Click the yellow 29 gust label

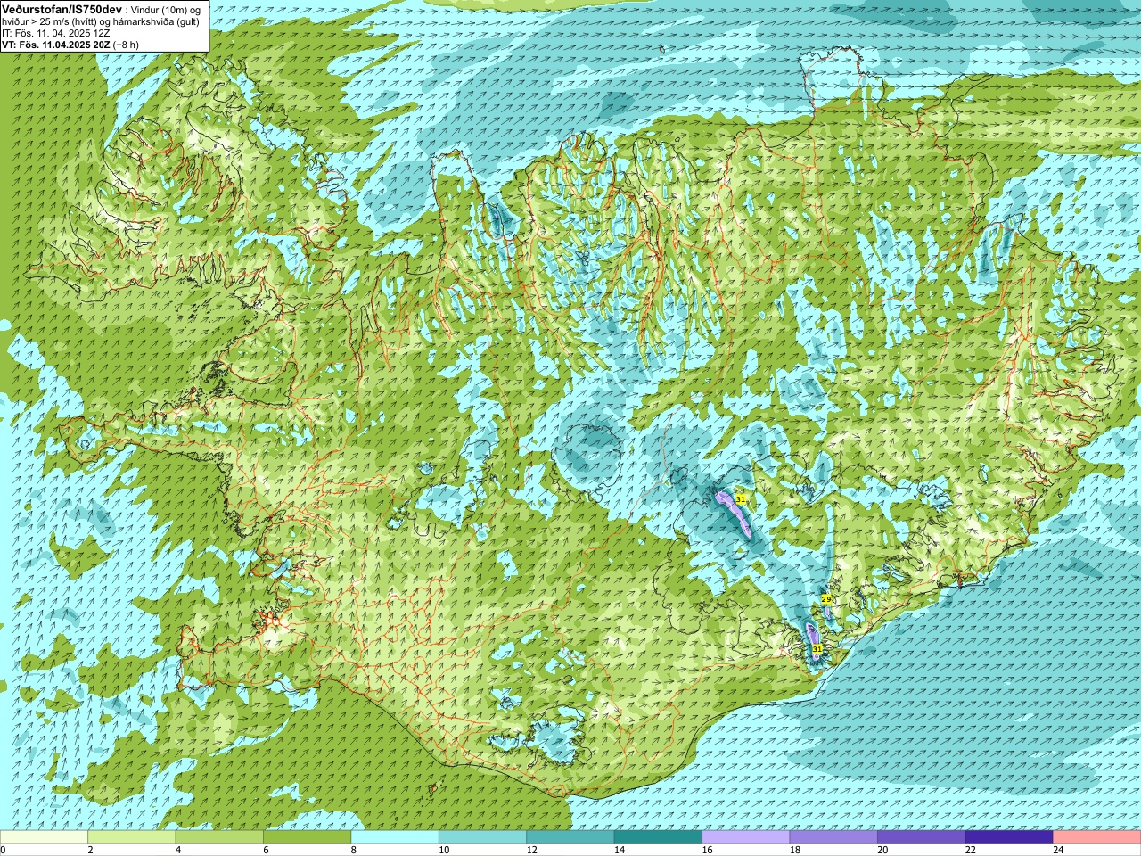point(826,599)
